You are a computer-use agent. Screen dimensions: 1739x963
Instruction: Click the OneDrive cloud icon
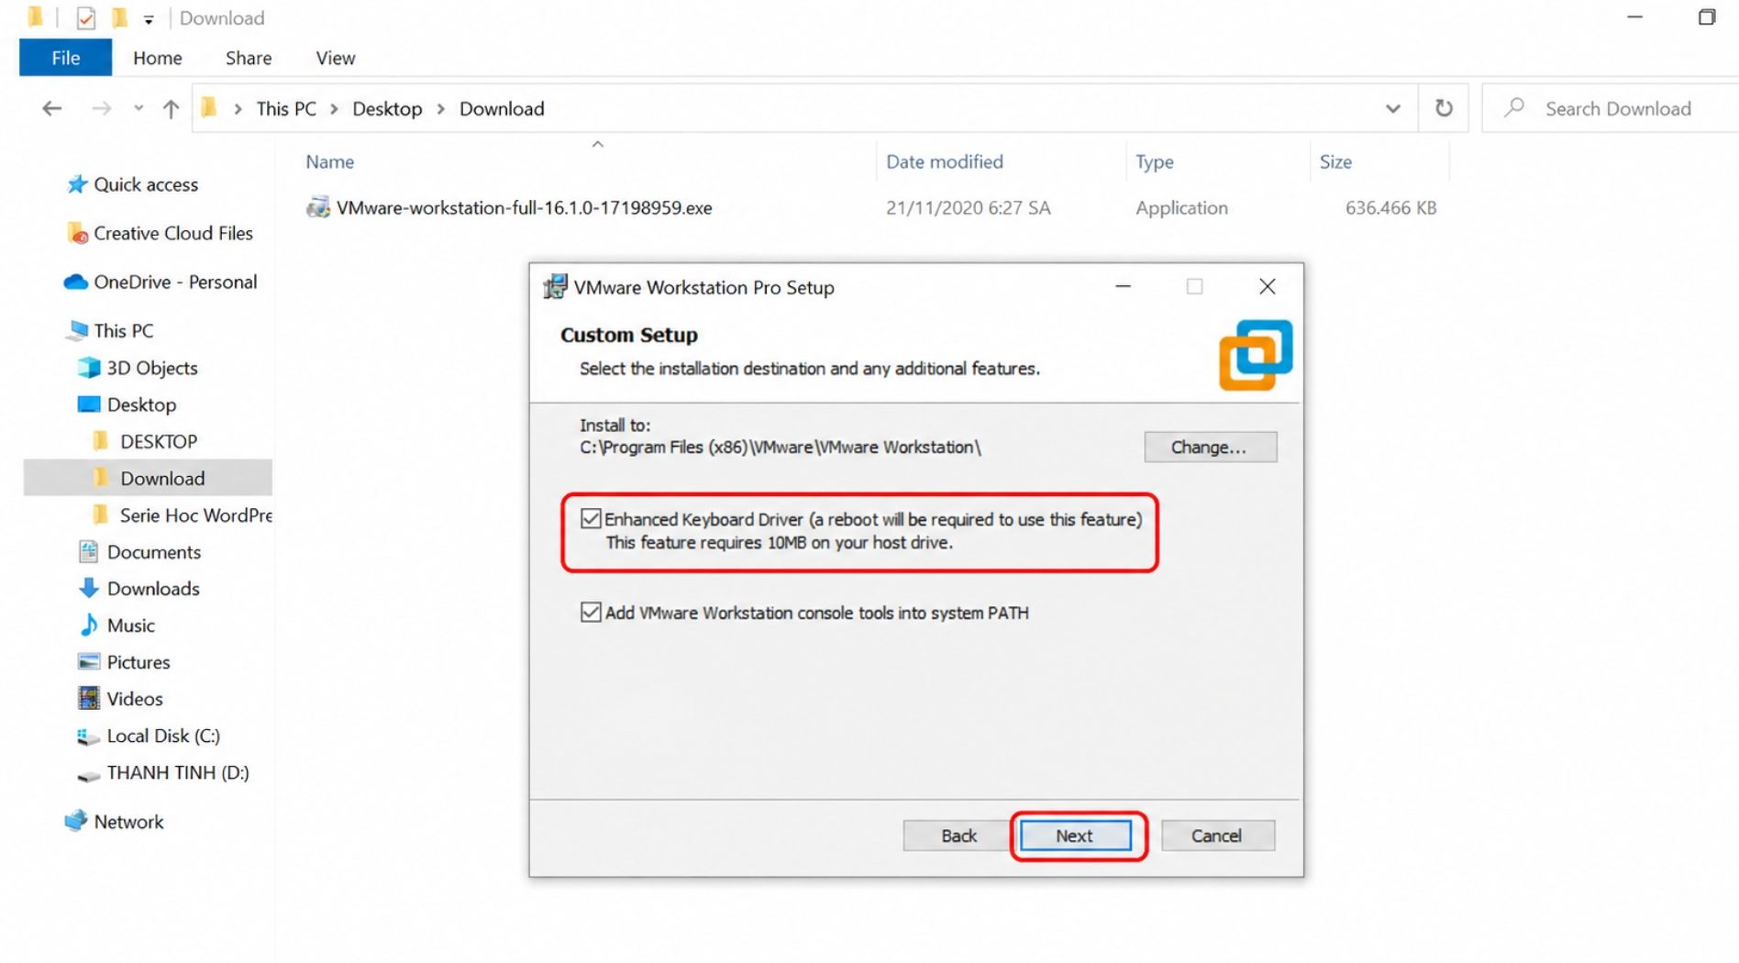click(75, 282)
